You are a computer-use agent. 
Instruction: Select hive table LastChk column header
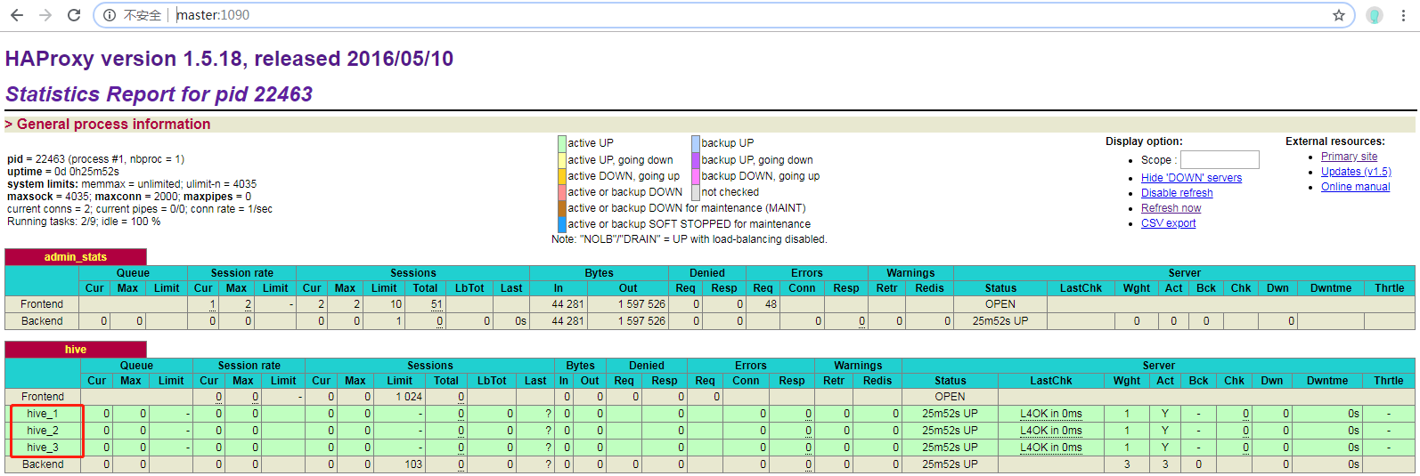tap(1051, 381)
